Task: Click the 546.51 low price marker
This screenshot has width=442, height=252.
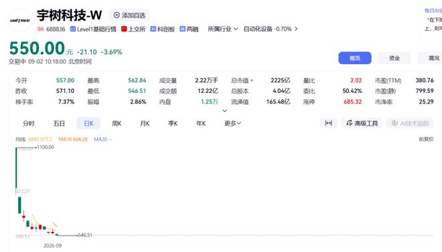Action: 85,235
